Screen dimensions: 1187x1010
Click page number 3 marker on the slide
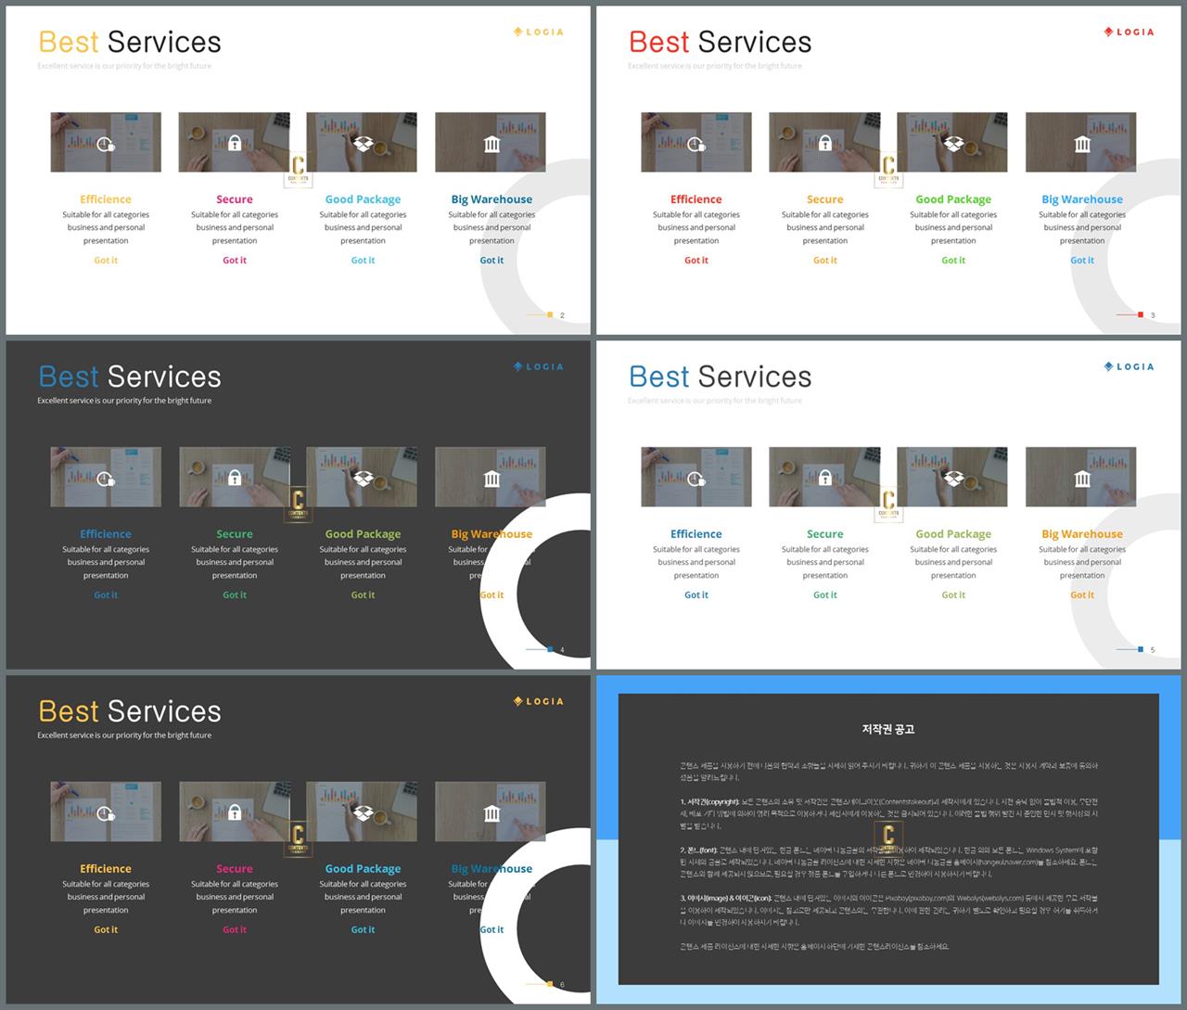[x=1153, y=315]
